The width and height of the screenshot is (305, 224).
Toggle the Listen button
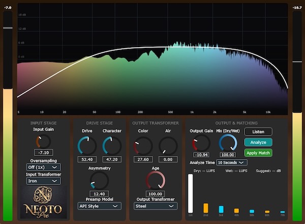pos(258,132)
